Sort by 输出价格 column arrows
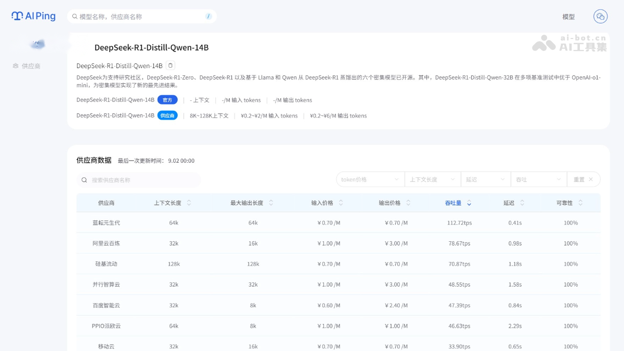The image size is (624, 351). 409,203
